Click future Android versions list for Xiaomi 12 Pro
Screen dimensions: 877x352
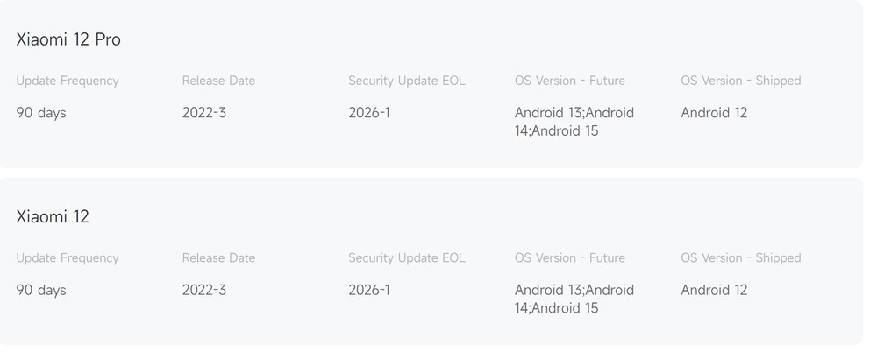click(x=574, y=122)
